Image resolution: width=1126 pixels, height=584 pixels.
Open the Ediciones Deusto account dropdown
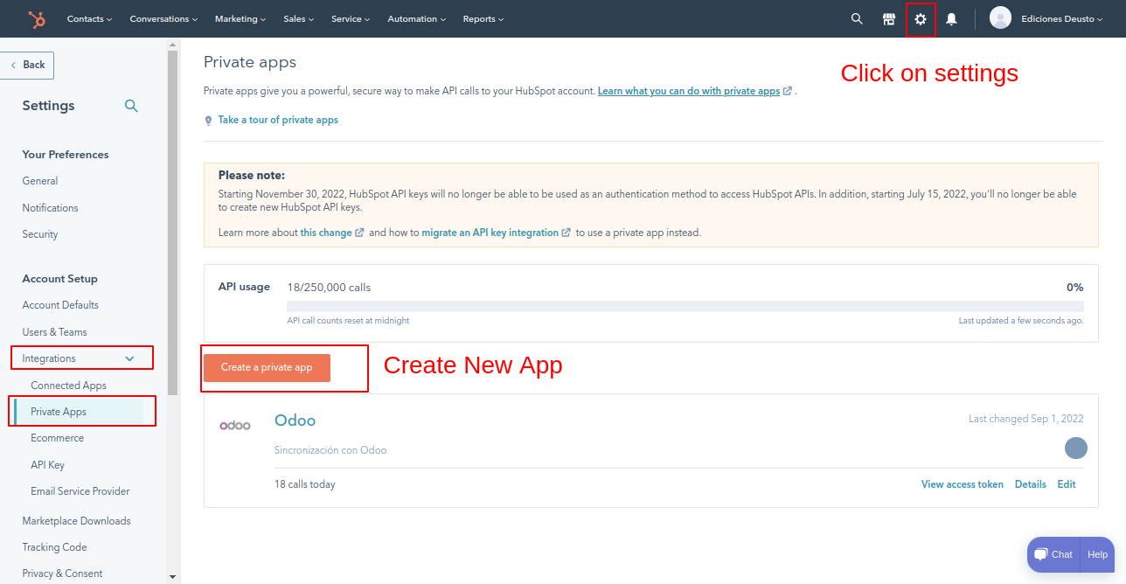[x=1062, y=18]
